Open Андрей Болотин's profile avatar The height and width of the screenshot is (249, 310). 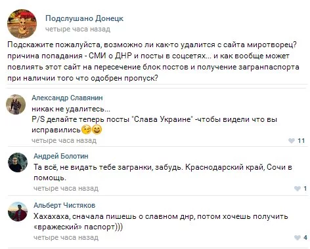(x=18, y=163)
